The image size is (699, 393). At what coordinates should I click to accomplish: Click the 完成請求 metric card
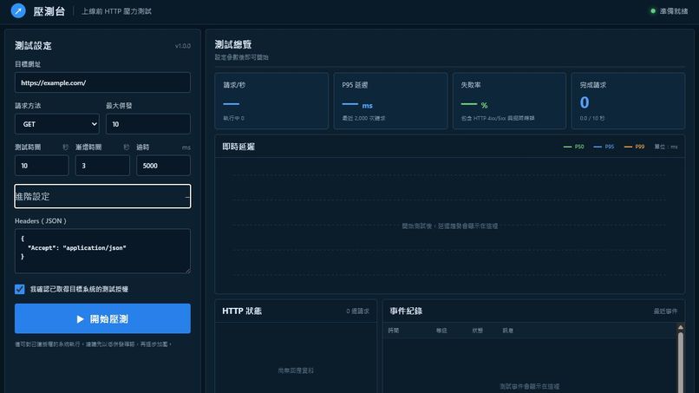click(x=628, y=101)
